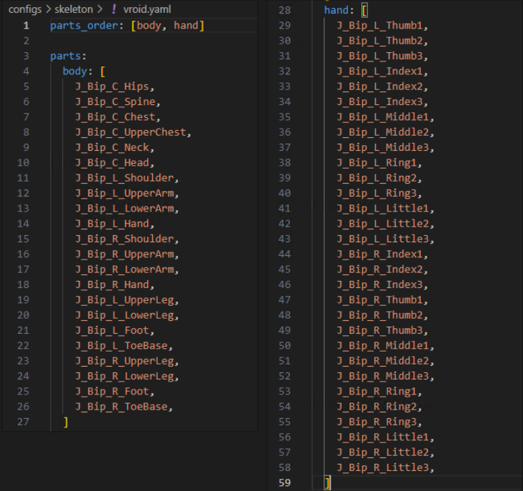Click the vroid.yaml breadcrumb filename
Image resolution: width=523 pixels, height=491 pixels.
[x=147, y=9]
